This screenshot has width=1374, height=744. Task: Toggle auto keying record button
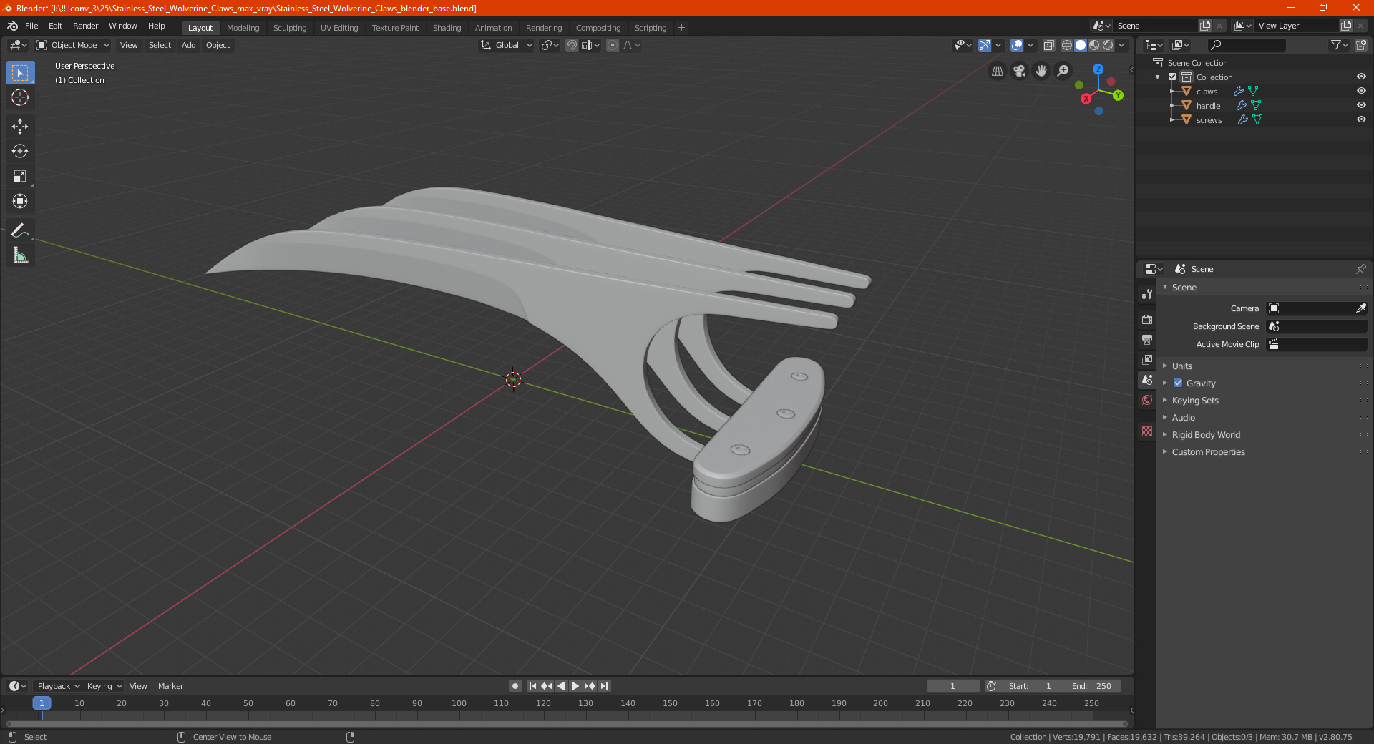[515, 686]
